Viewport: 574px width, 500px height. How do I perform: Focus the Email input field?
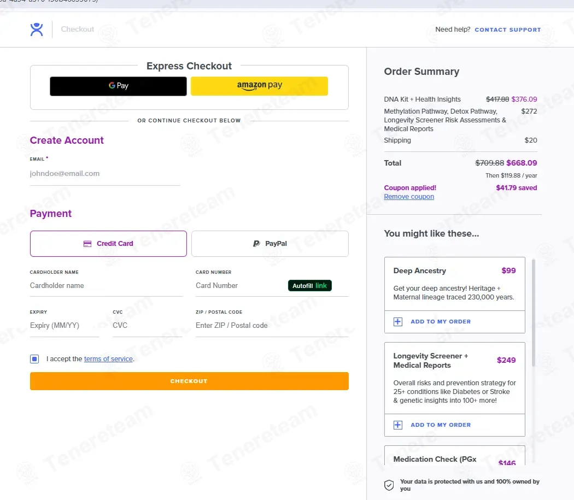pos(104,174)
